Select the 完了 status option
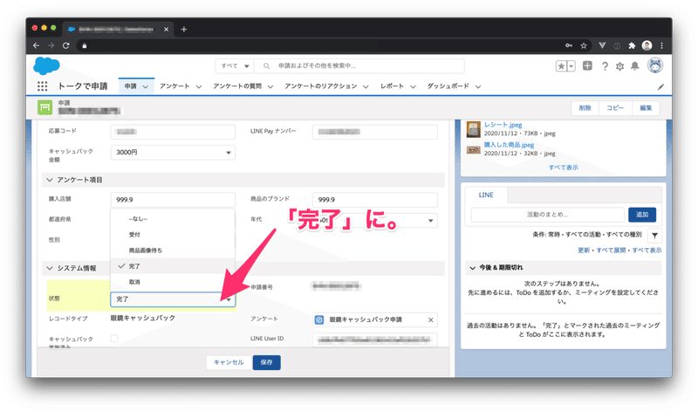 173,266
